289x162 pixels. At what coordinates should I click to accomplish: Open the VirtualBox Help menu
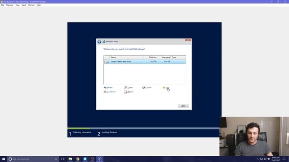click(x=39, y=5)
